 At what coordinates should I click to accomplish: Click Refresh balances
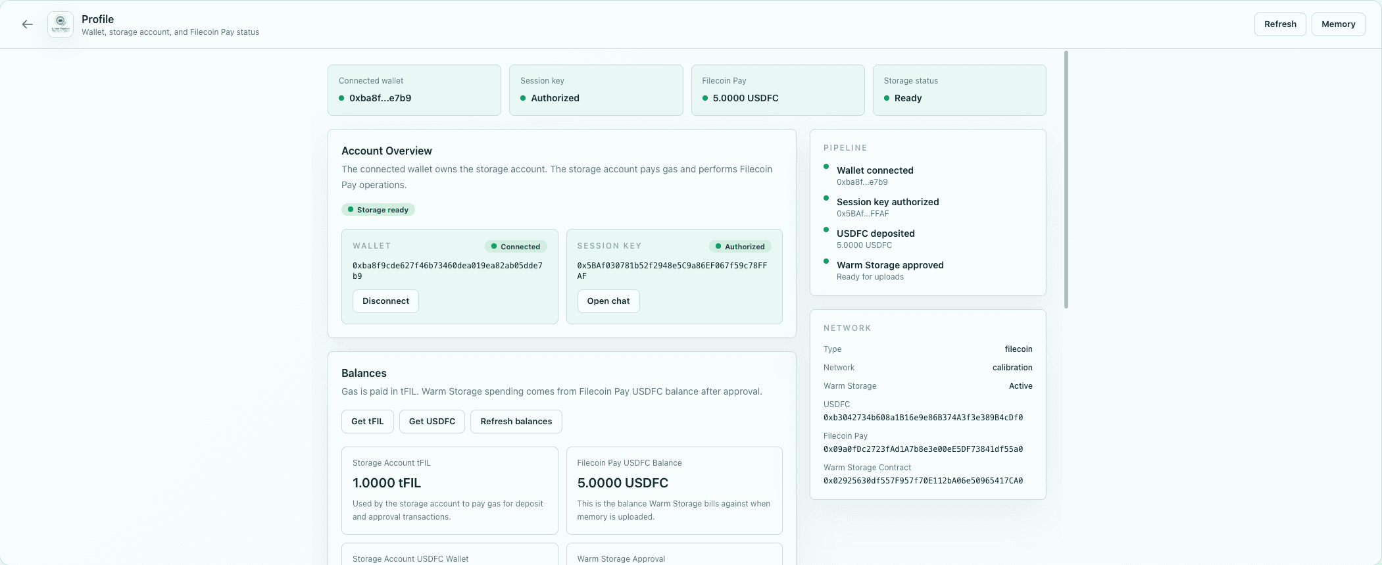[516, 422]
